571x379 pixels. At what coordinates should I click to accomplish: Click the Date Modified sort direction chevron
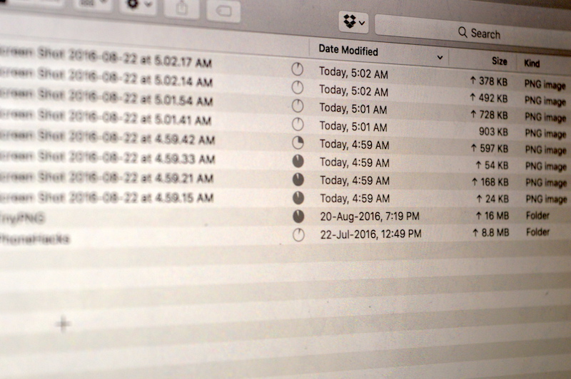440,57
